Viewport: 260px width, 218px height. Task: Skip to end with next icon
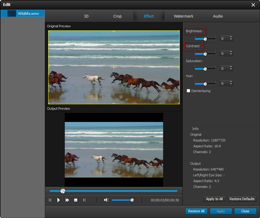pyautogui.click(x=84, y=200)
